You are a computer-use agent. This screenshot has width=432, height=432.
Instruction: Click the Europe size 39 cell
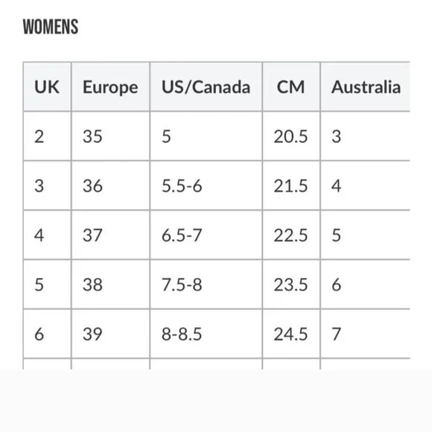pos(110,334)
